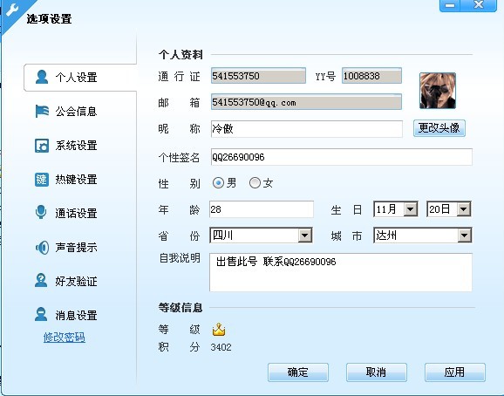Click the 确定 button

pyautogui.click(x=298, y=372)
